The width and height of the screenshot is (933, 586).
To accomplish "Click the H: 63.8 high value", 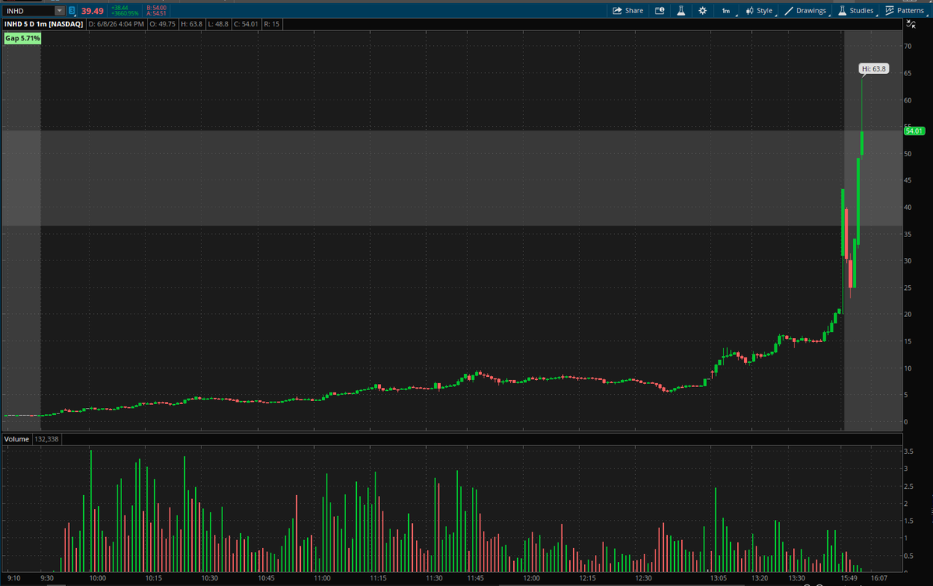I will click(191, 24).
